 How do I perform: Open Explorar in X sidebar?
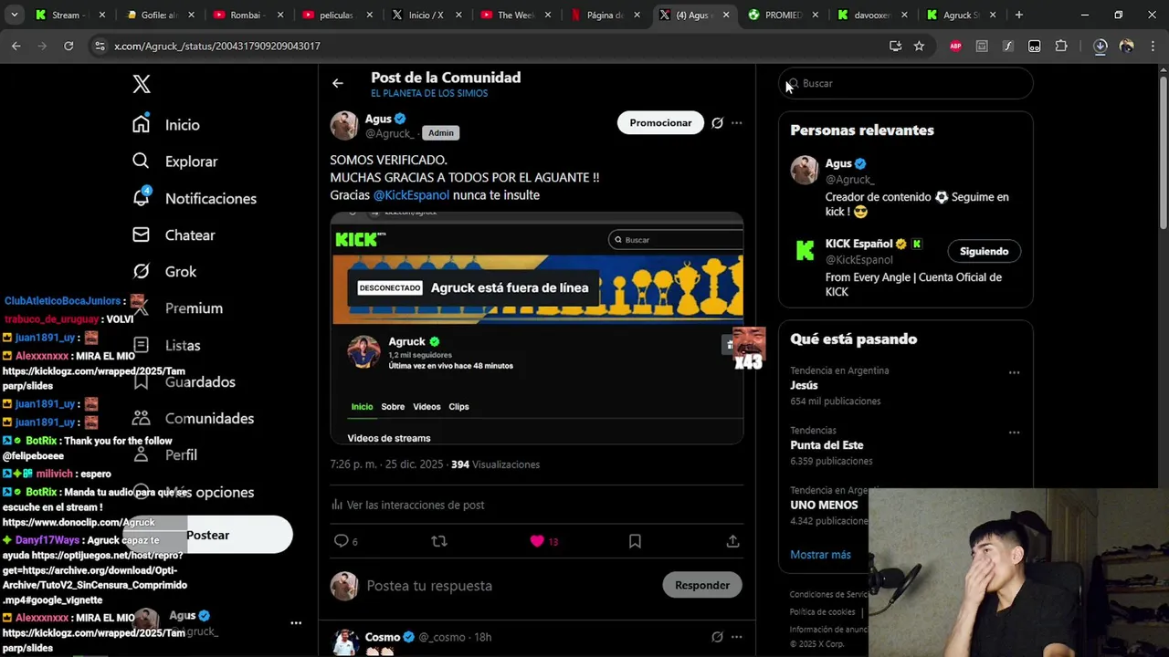175,161
